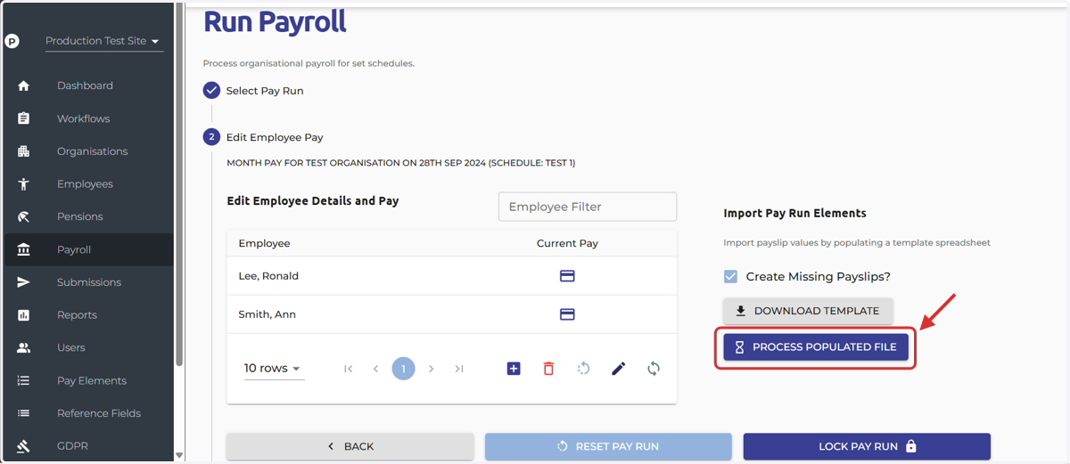1070x464 pixels.
Task: Click Edit Employee Details and Pay heading
Action: coord(313,201)
